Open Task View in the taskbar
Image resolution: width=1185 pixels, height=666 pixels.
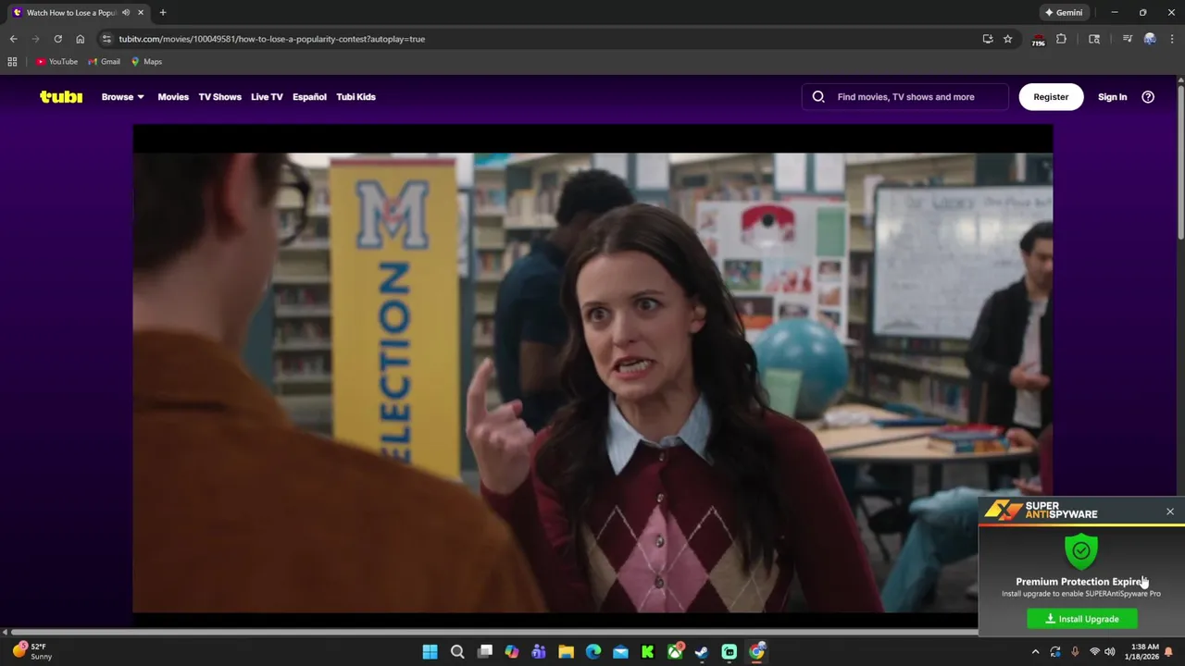pos(484,652)
